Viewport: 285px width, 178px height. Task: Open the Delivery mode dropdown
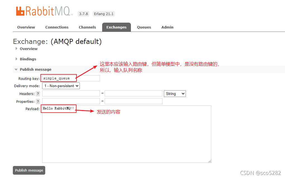[x=61, y=86]
